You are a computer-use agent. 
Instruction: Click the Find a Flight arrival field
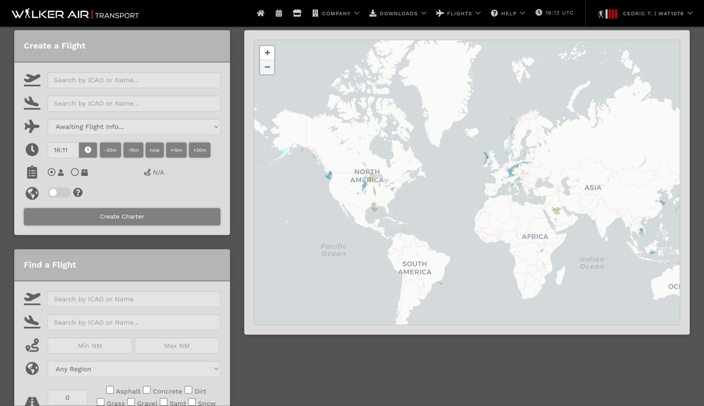tap(134, 323)
